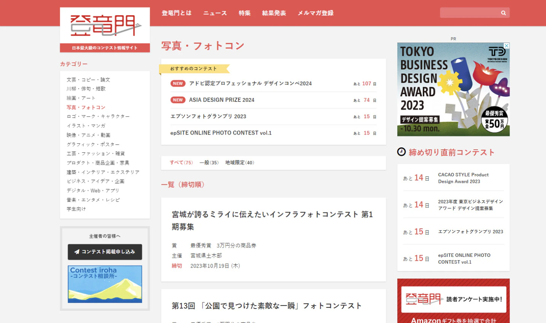Screen dimensions: 546x323
Task: Close the Tokyo Business Design Award ad
Action: 506,46
